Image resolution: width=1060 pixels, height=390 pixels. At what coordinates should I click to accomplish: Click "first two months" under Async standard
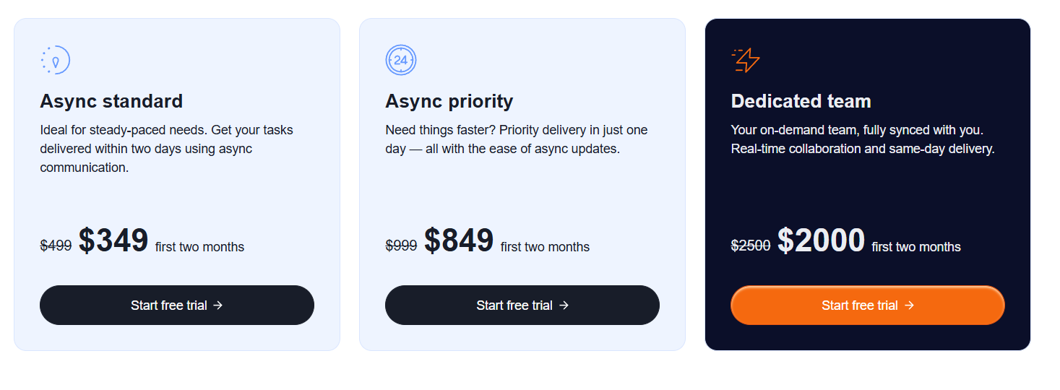199,247
